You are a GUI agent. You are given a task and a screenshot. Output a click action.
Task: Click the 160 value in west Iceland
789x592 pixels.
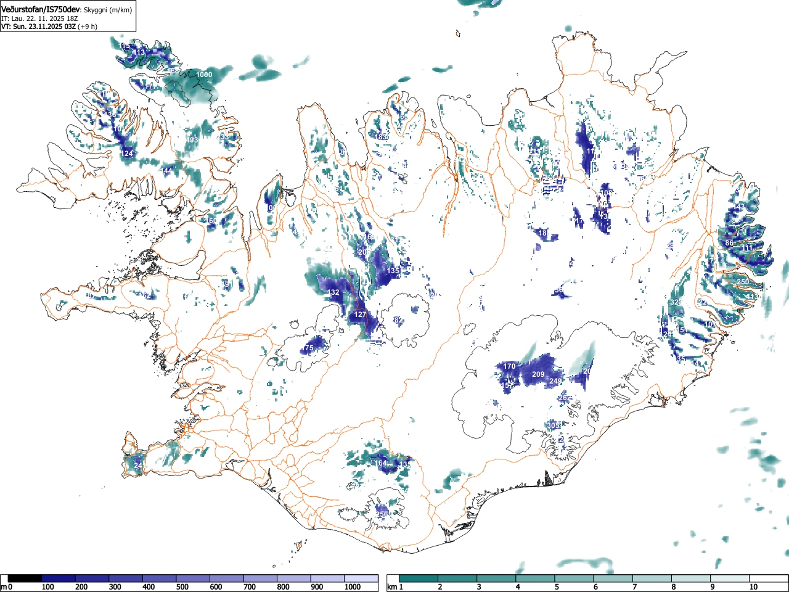coord(211,221)
